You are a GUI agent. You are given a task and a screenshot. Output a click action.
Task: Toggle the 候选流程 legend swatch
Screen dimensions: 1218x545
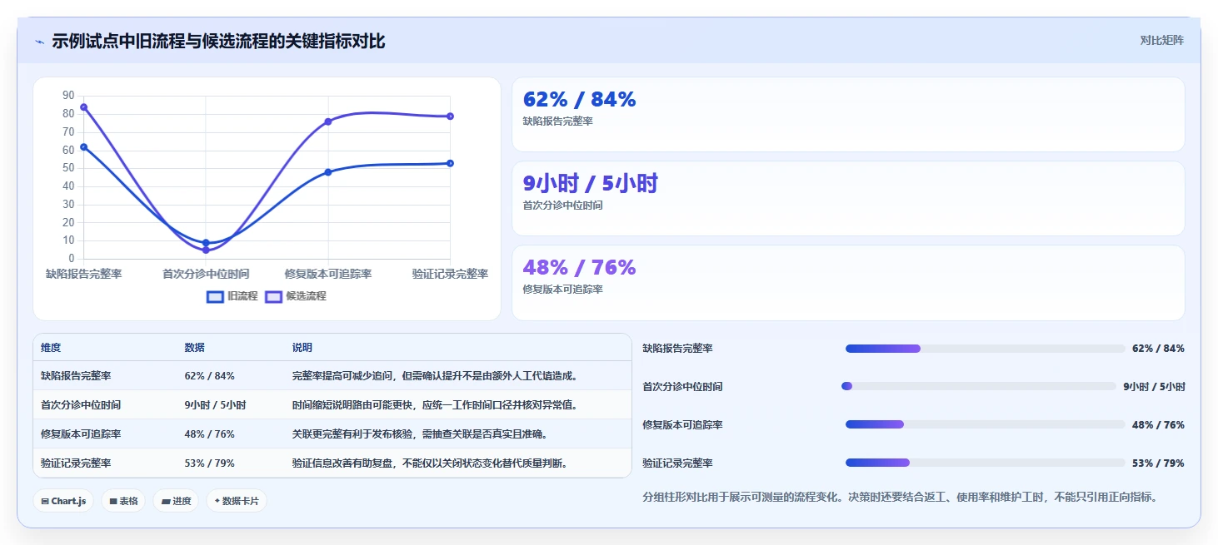[273, 296]
